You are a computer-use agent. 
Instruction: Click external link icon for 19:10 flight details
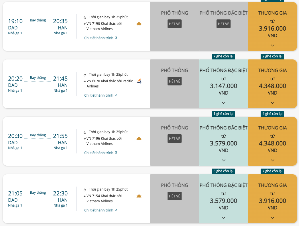pyautogui.click(x=116, y=38)
